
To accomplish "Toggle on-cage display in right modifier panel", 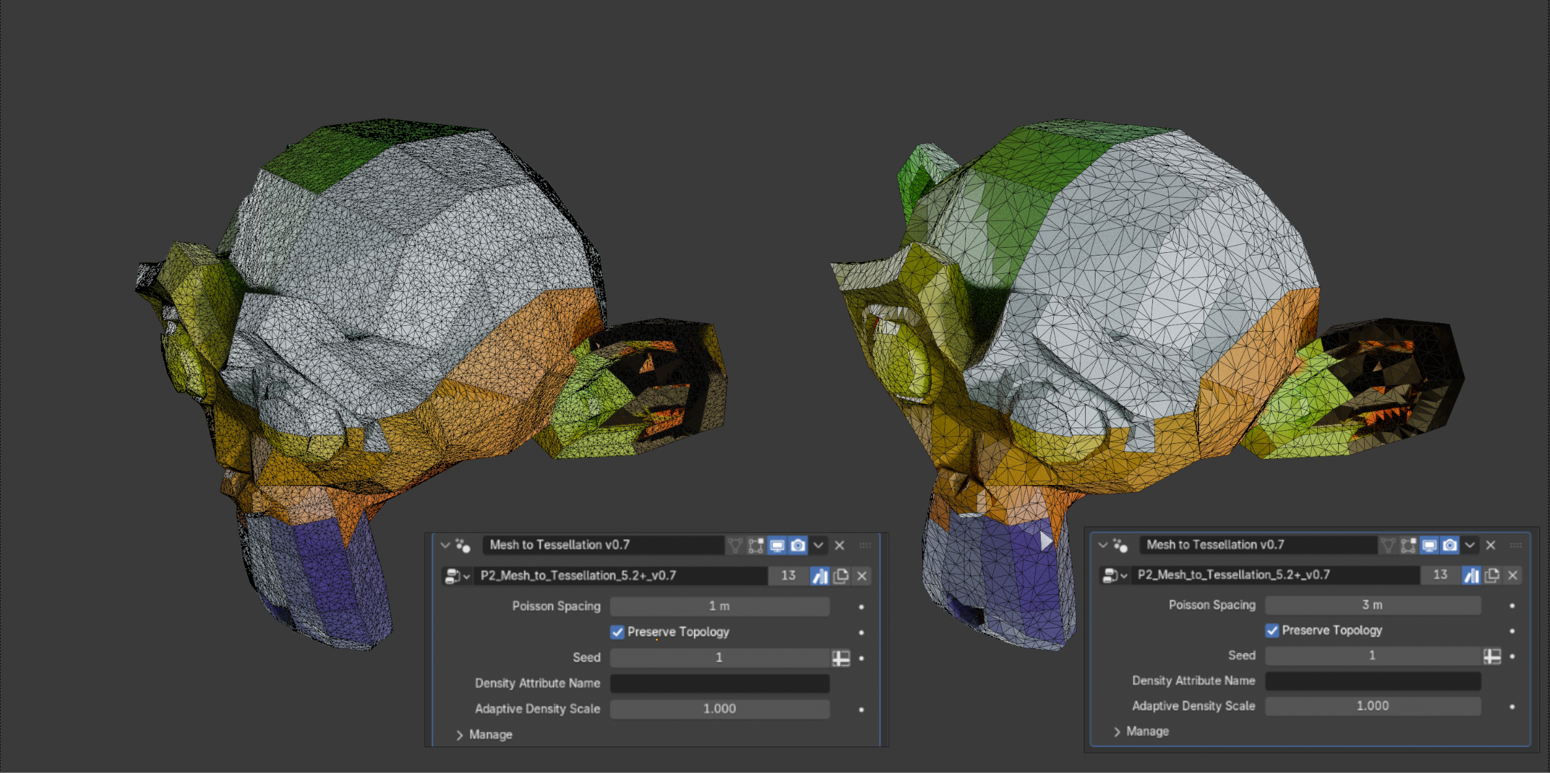I will (1388, 545).
